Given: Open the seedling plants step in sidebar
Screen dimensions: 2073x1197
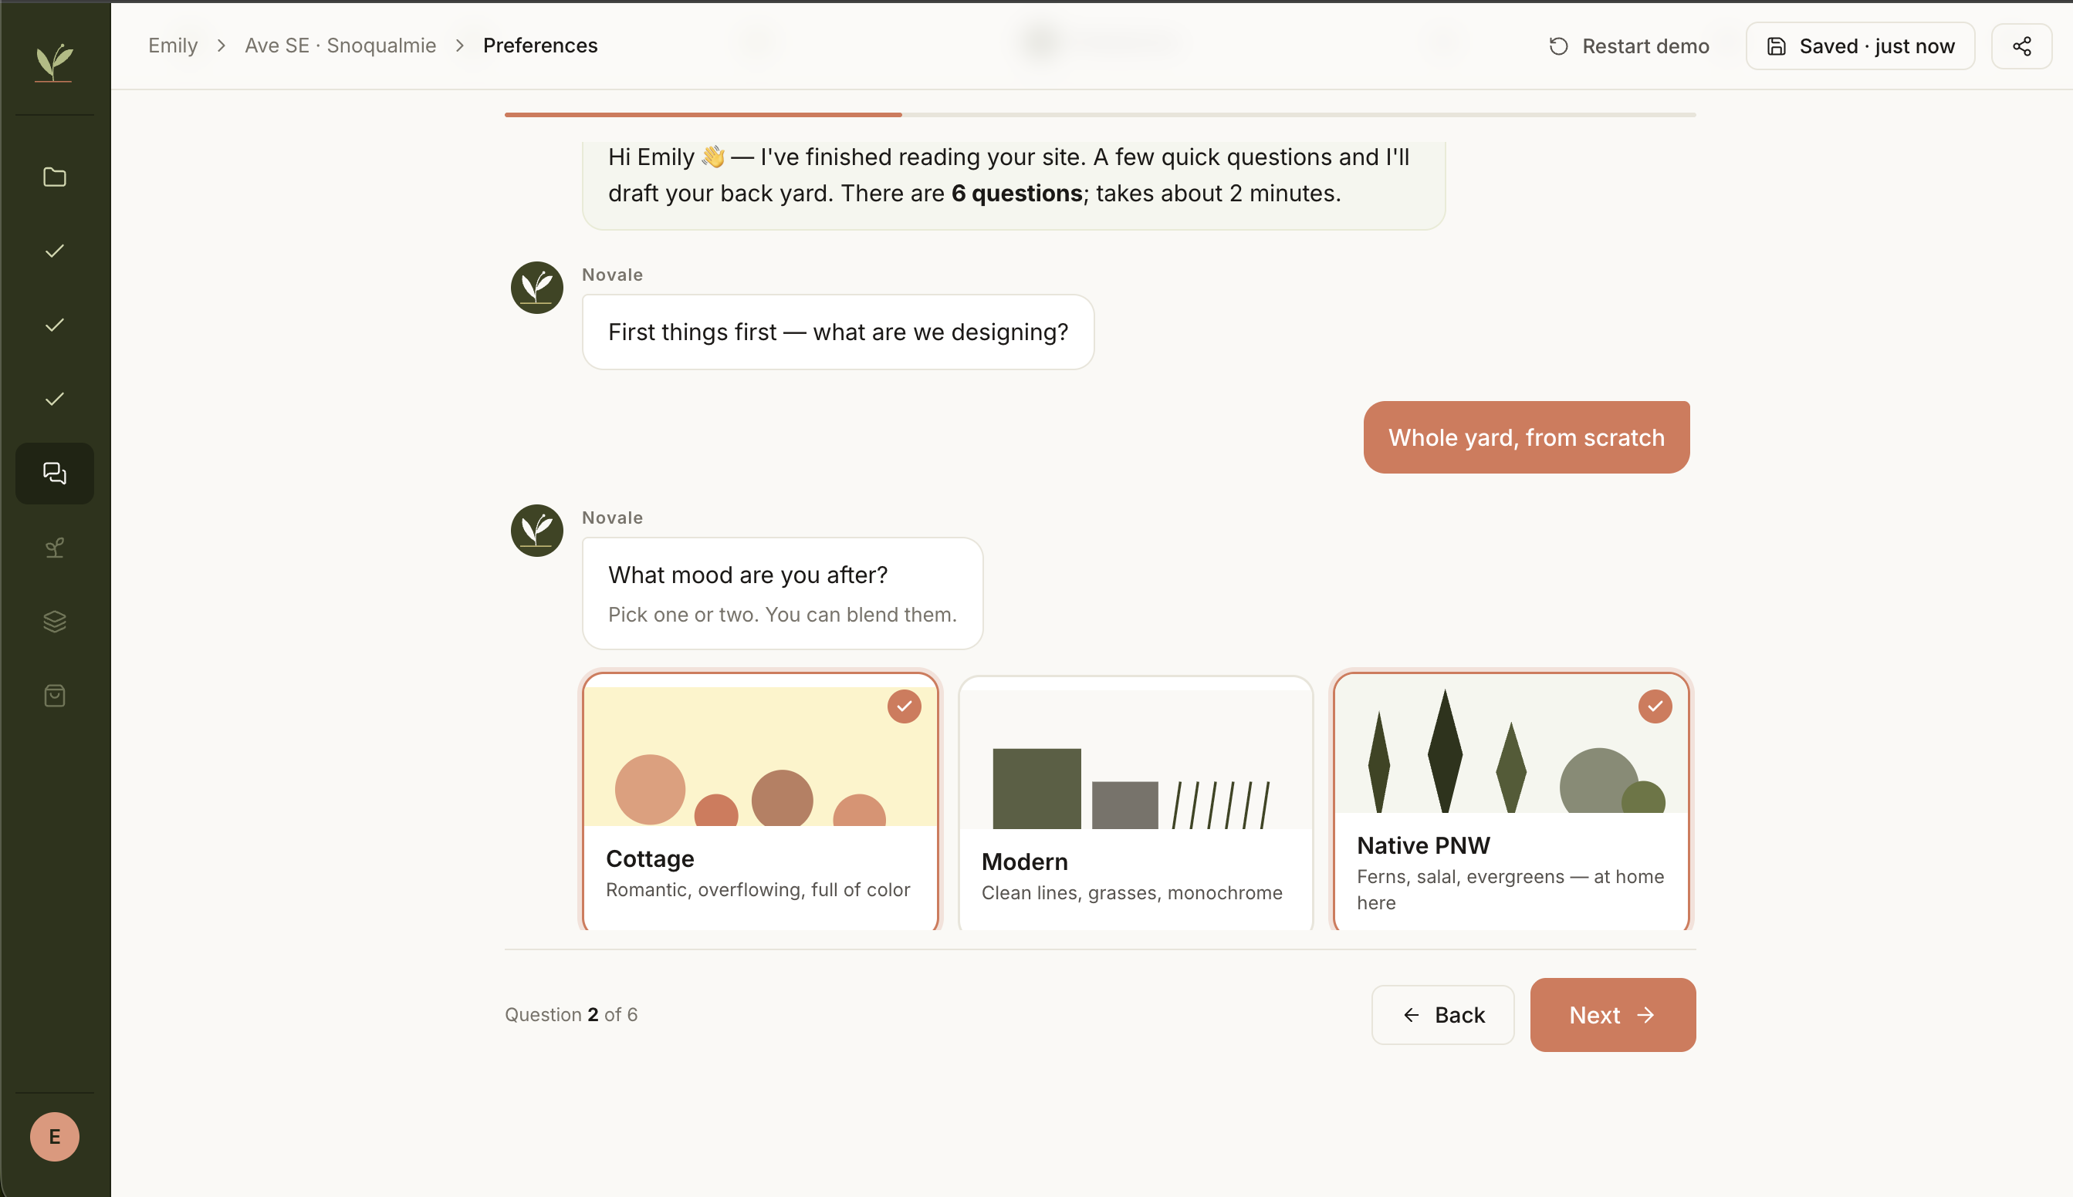Looking at the screenshot, I should point(54,548).
